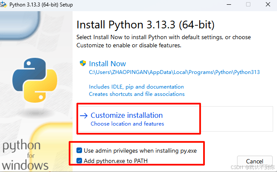Click the Install Now option
Screen dimensions: 277x172
[x=107, y=64]
